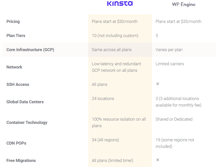Click the X mark in SSH Access row
The width and height of the screenshot is (220, 167).
pyautogui.click(x=158, y=84)
